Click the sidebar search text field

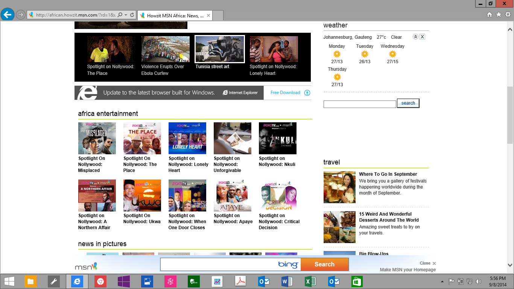[360, 104]
